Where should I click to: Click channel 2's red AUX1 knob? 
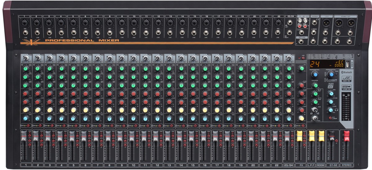point(38,93)
